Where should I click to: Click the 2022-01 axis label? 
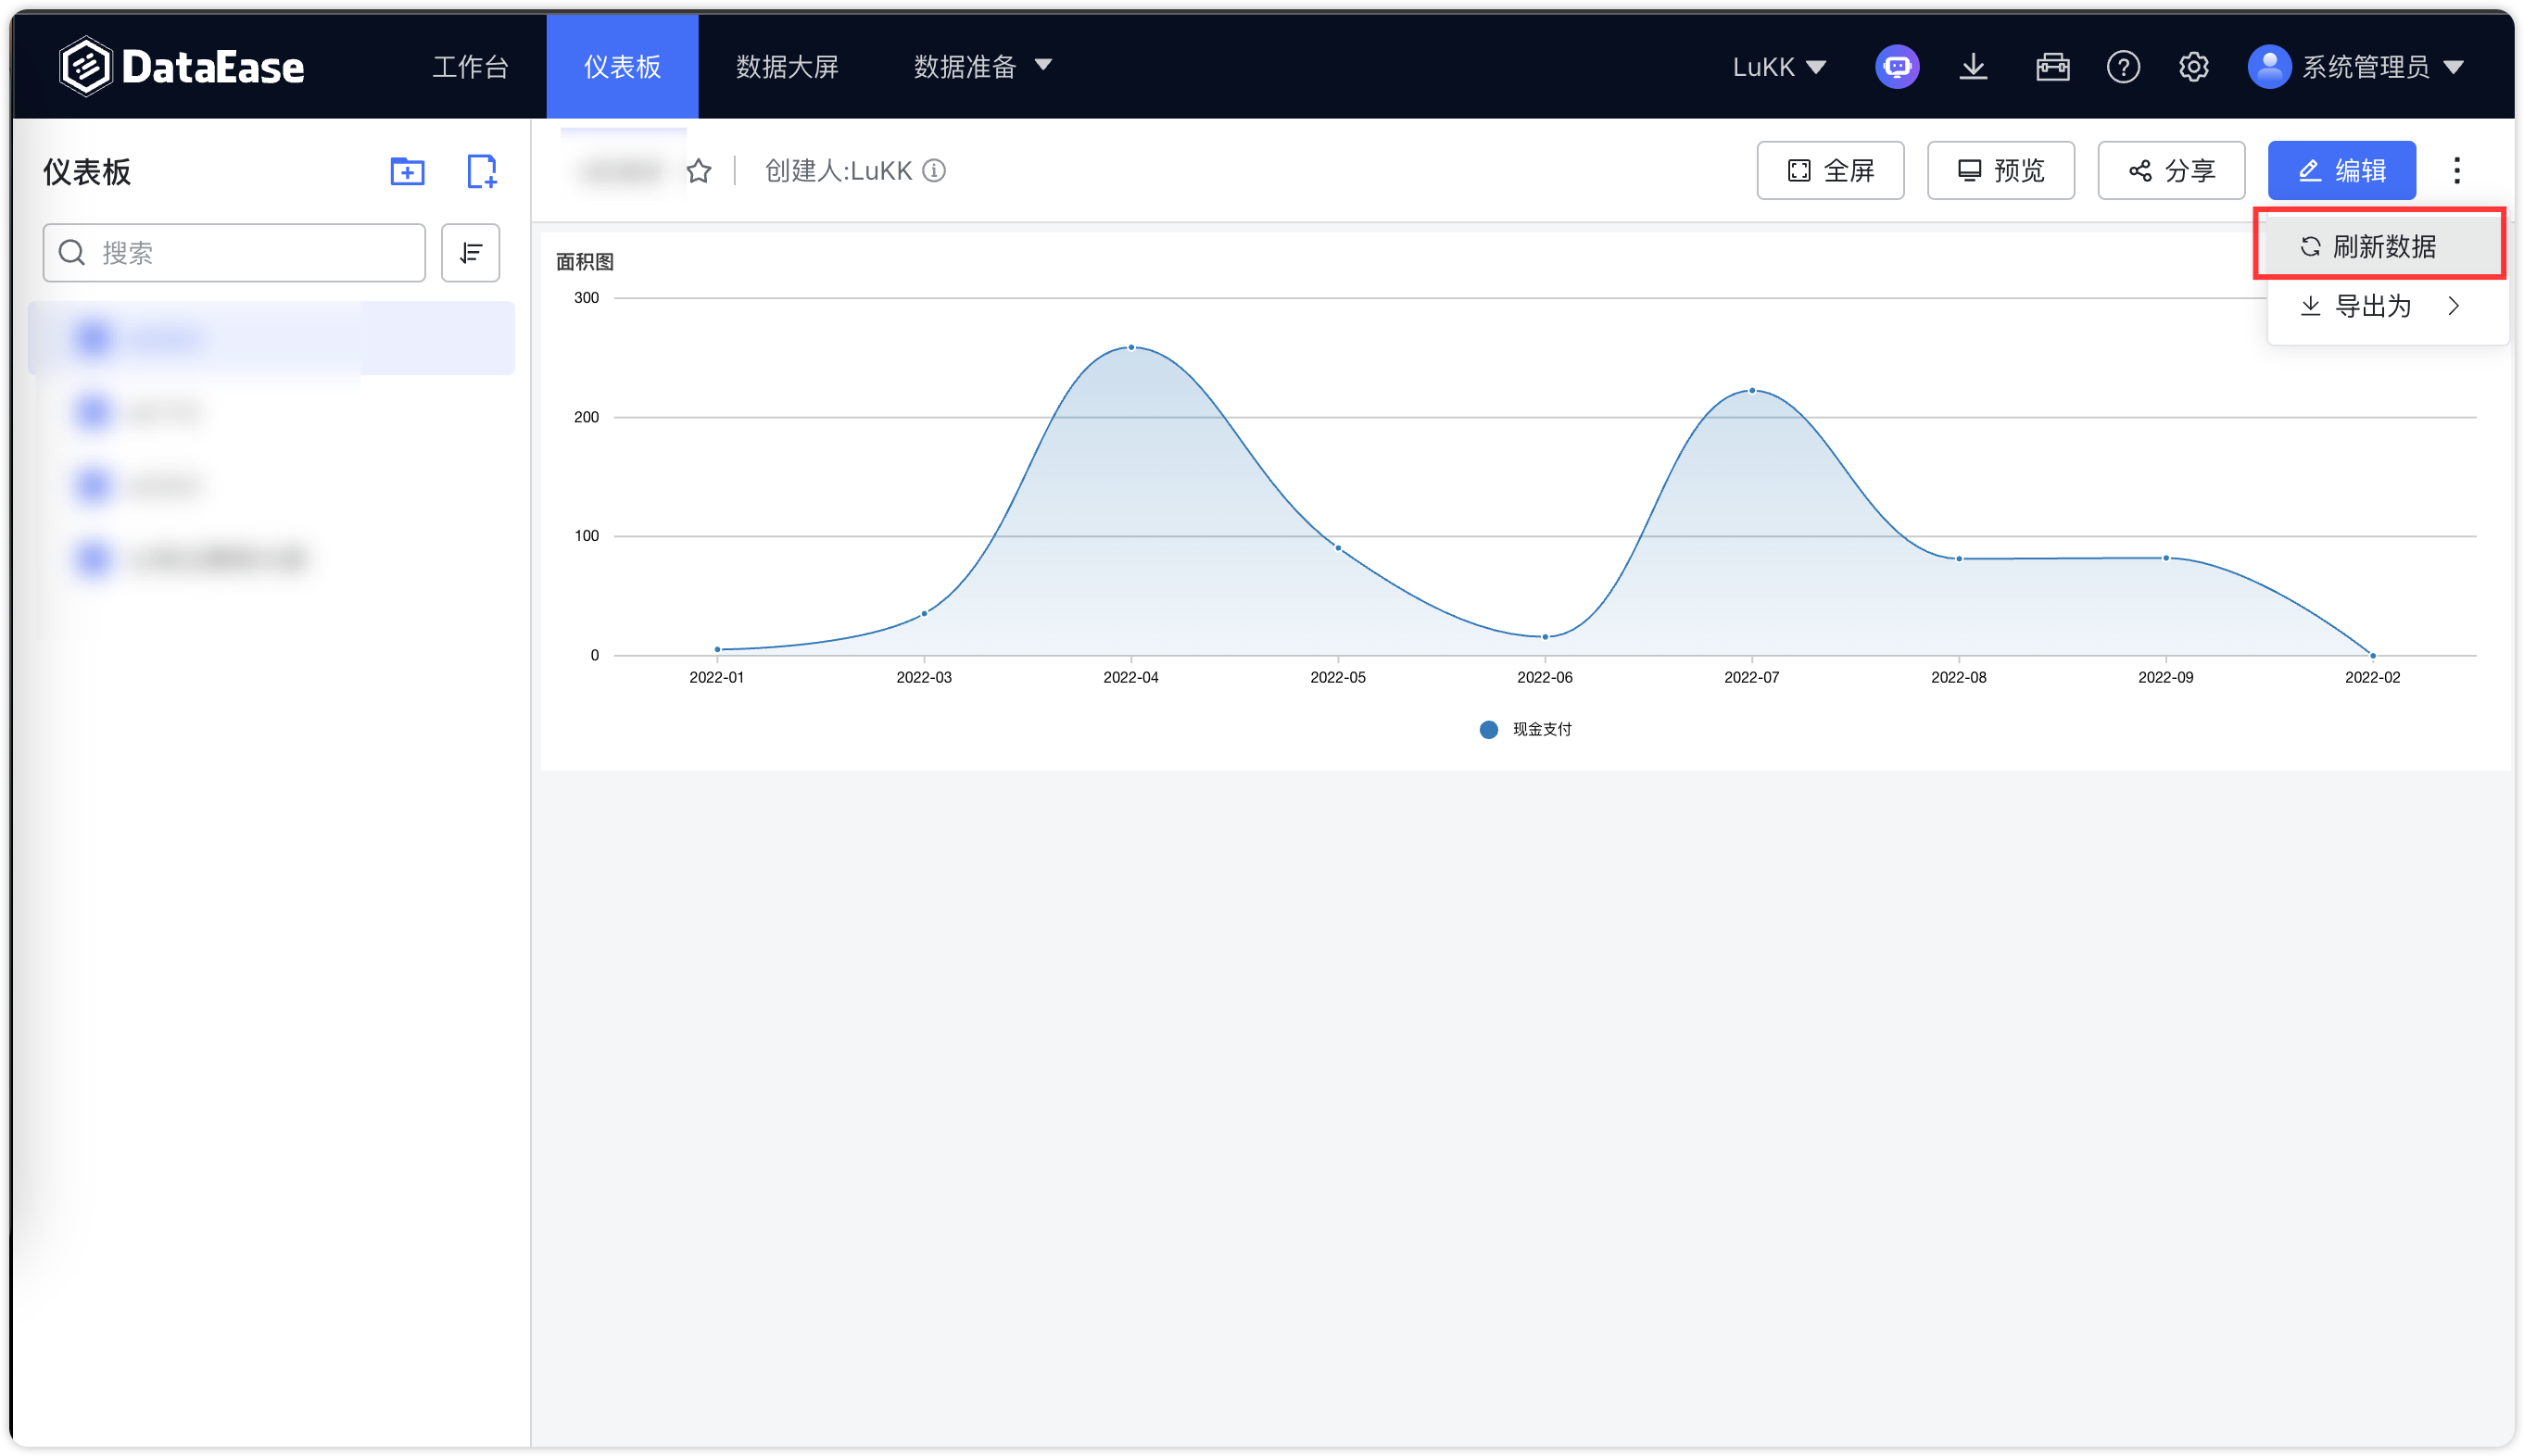pos(716,677)
